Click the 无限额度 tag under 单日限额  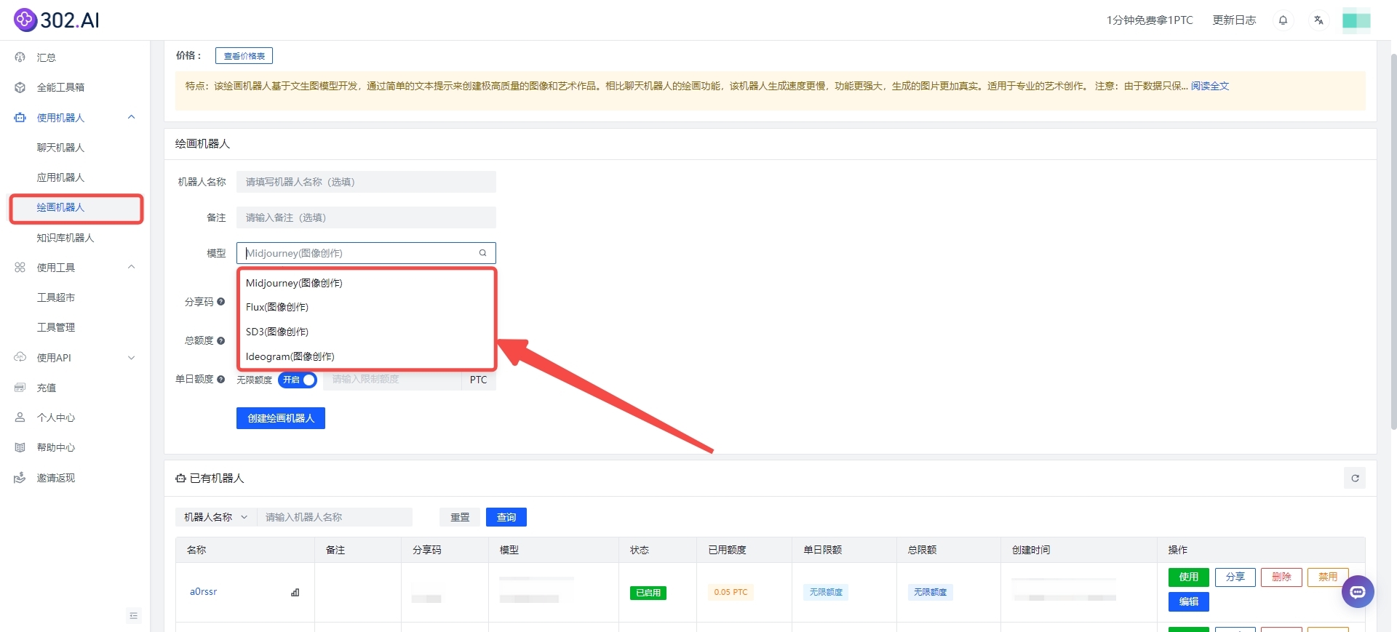coord(826,592)
